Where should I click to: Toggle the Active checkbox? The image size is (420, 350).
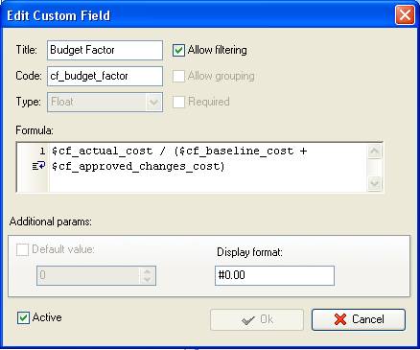[23, 318]
